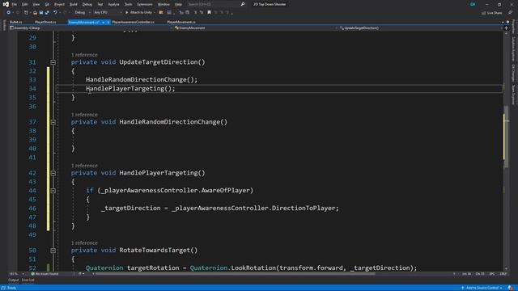Click the bookmark toolbar icon
The height and width of the screenshot is (291, 518).
tap(209, 13)
